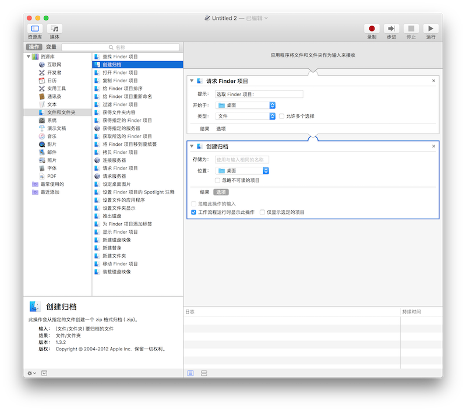Start recording with the 录制 button
466x411 pixels.
[x=372, y=29]
